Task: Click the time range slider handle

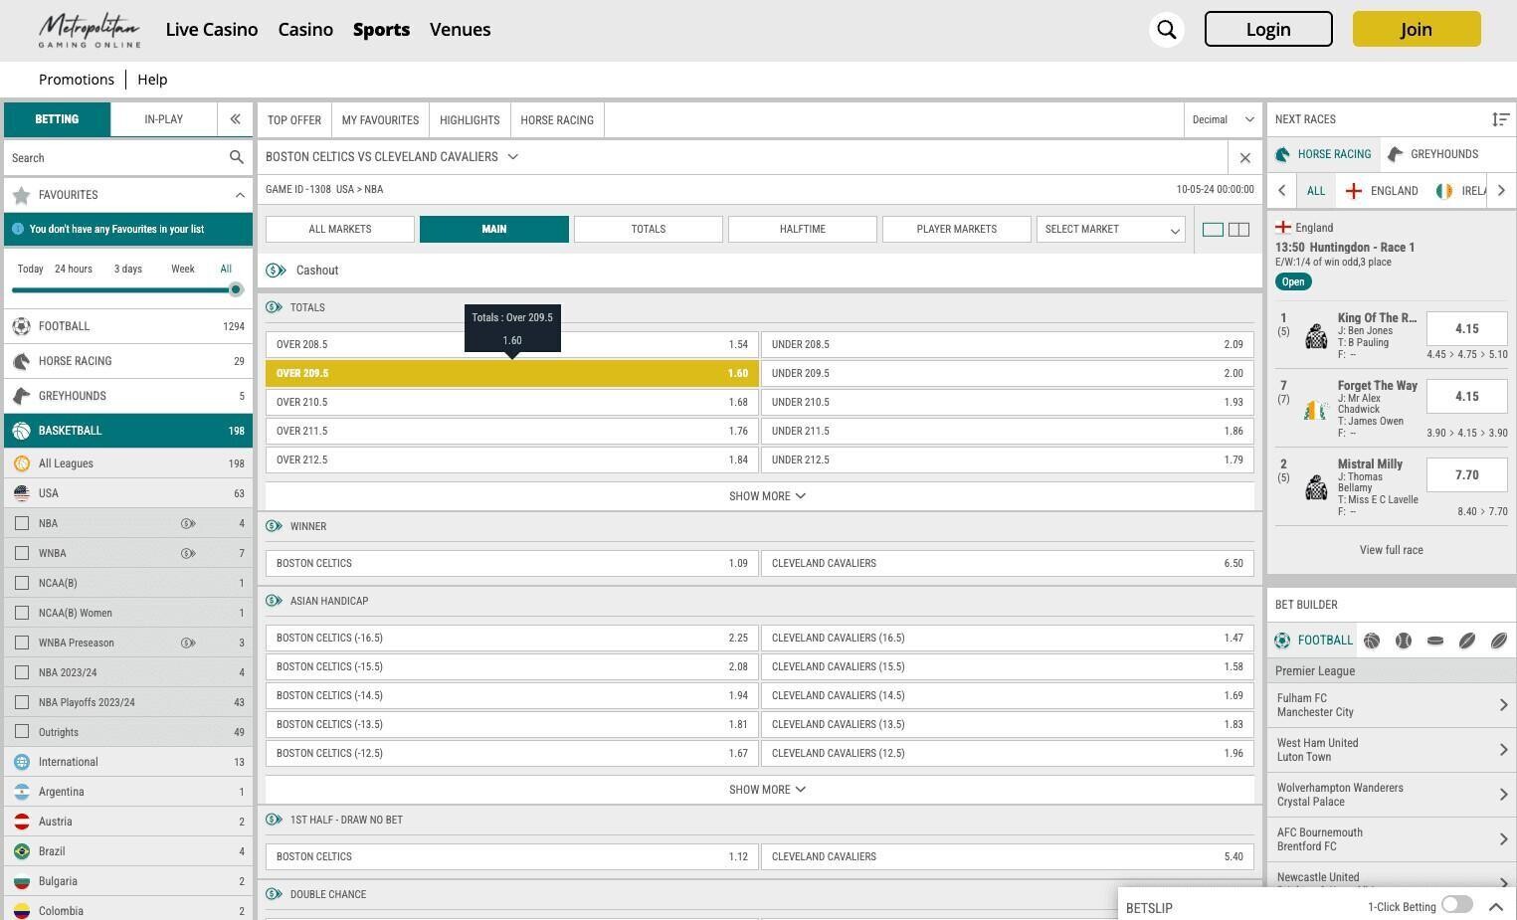Action: click(x=236, y=290)
